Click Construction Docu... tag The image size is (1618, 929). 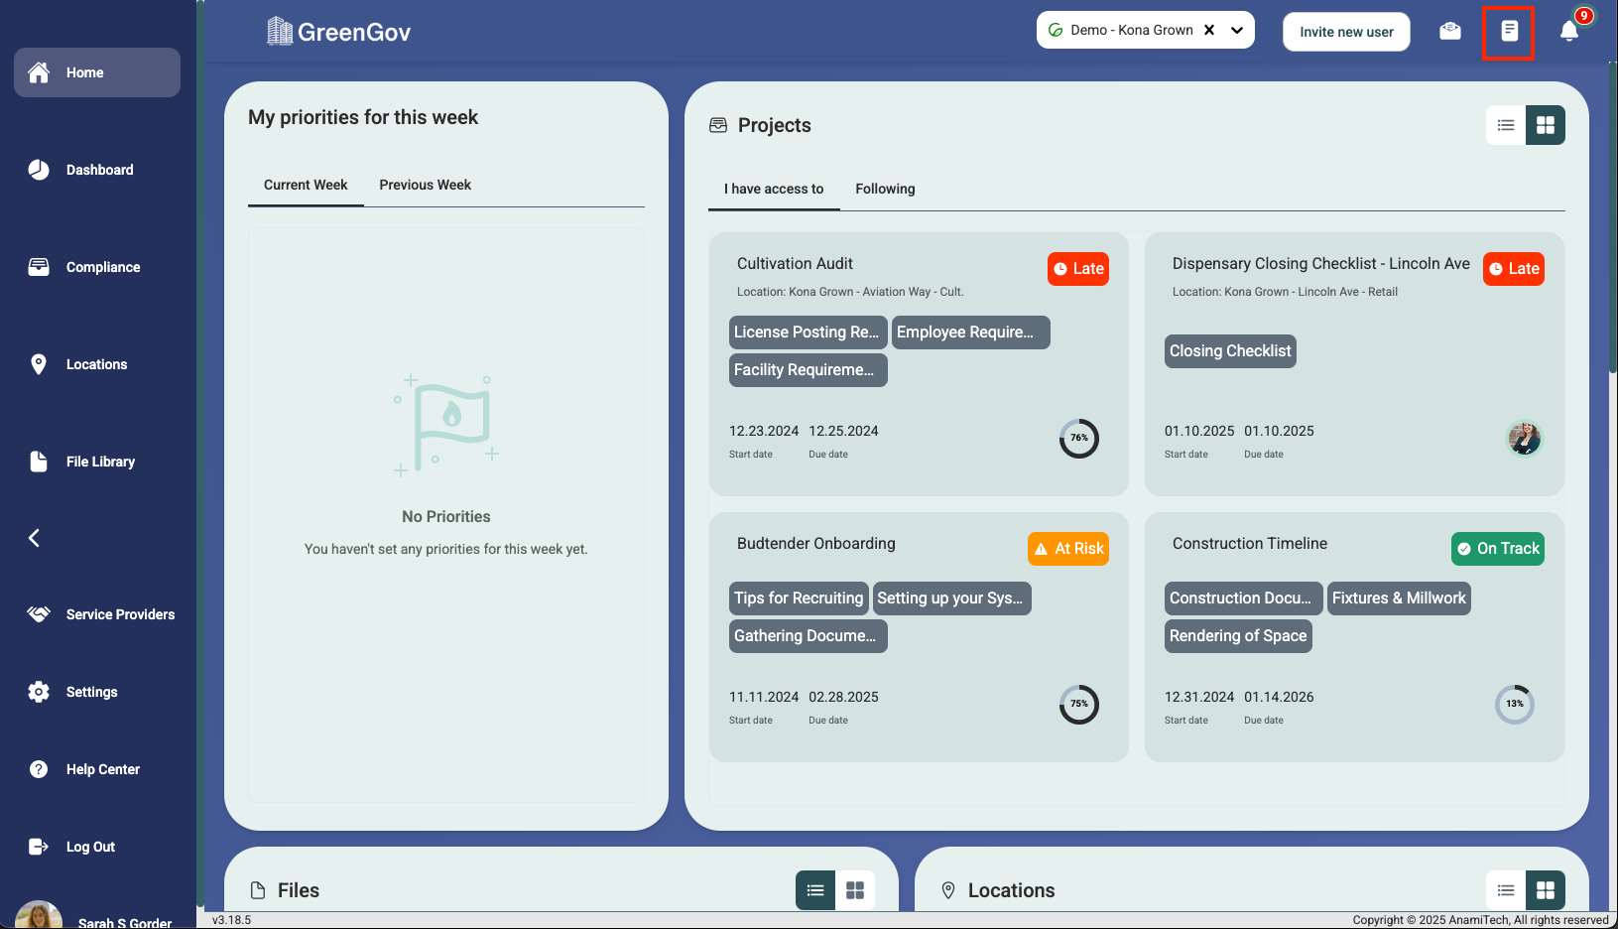click(1244, 598)
